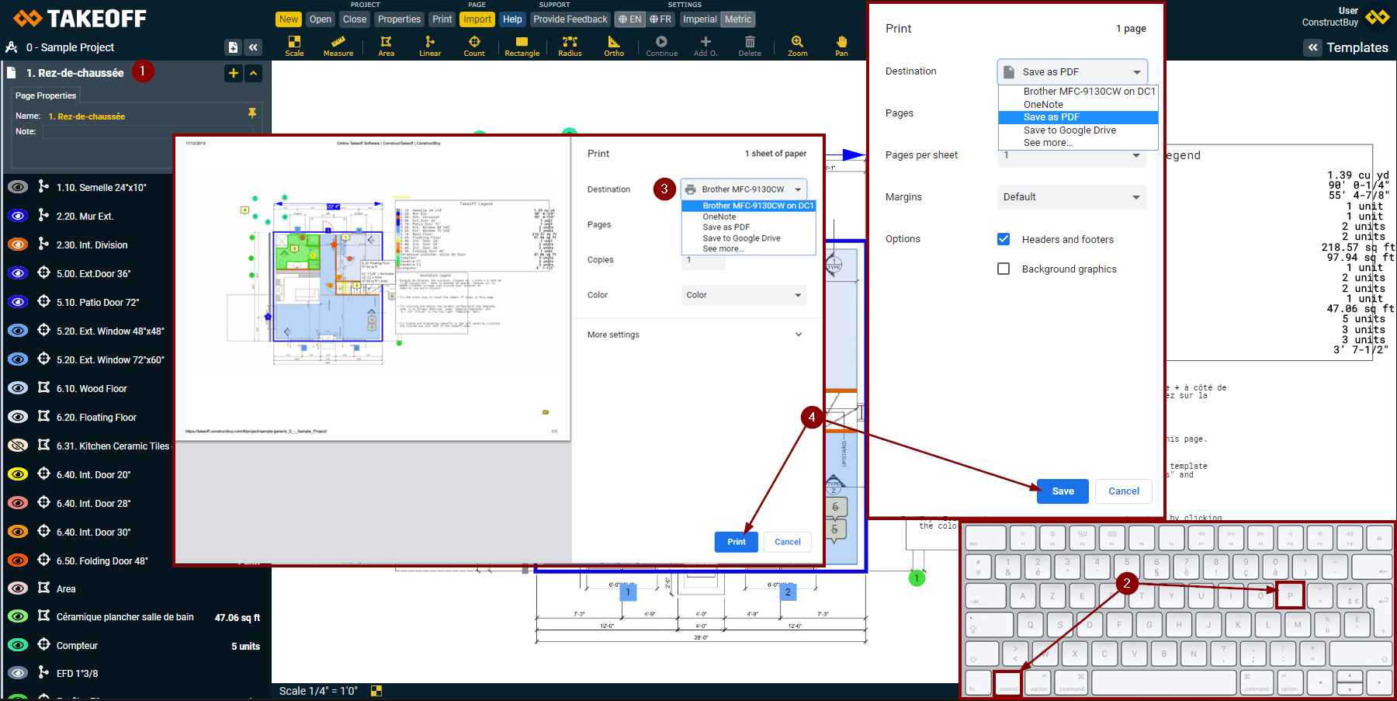Select the Scale tool icon
The image size is (1397, 701).
click(x=294, y=45)
